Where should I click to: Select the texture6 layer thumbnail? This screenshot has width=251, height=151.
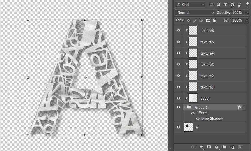coord(193,30)
